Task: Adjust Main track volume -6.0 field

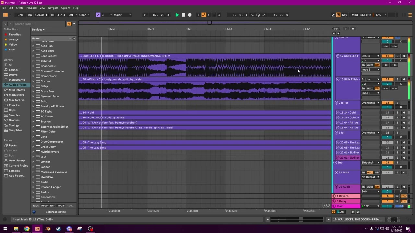Action: [x=401, y=206]
